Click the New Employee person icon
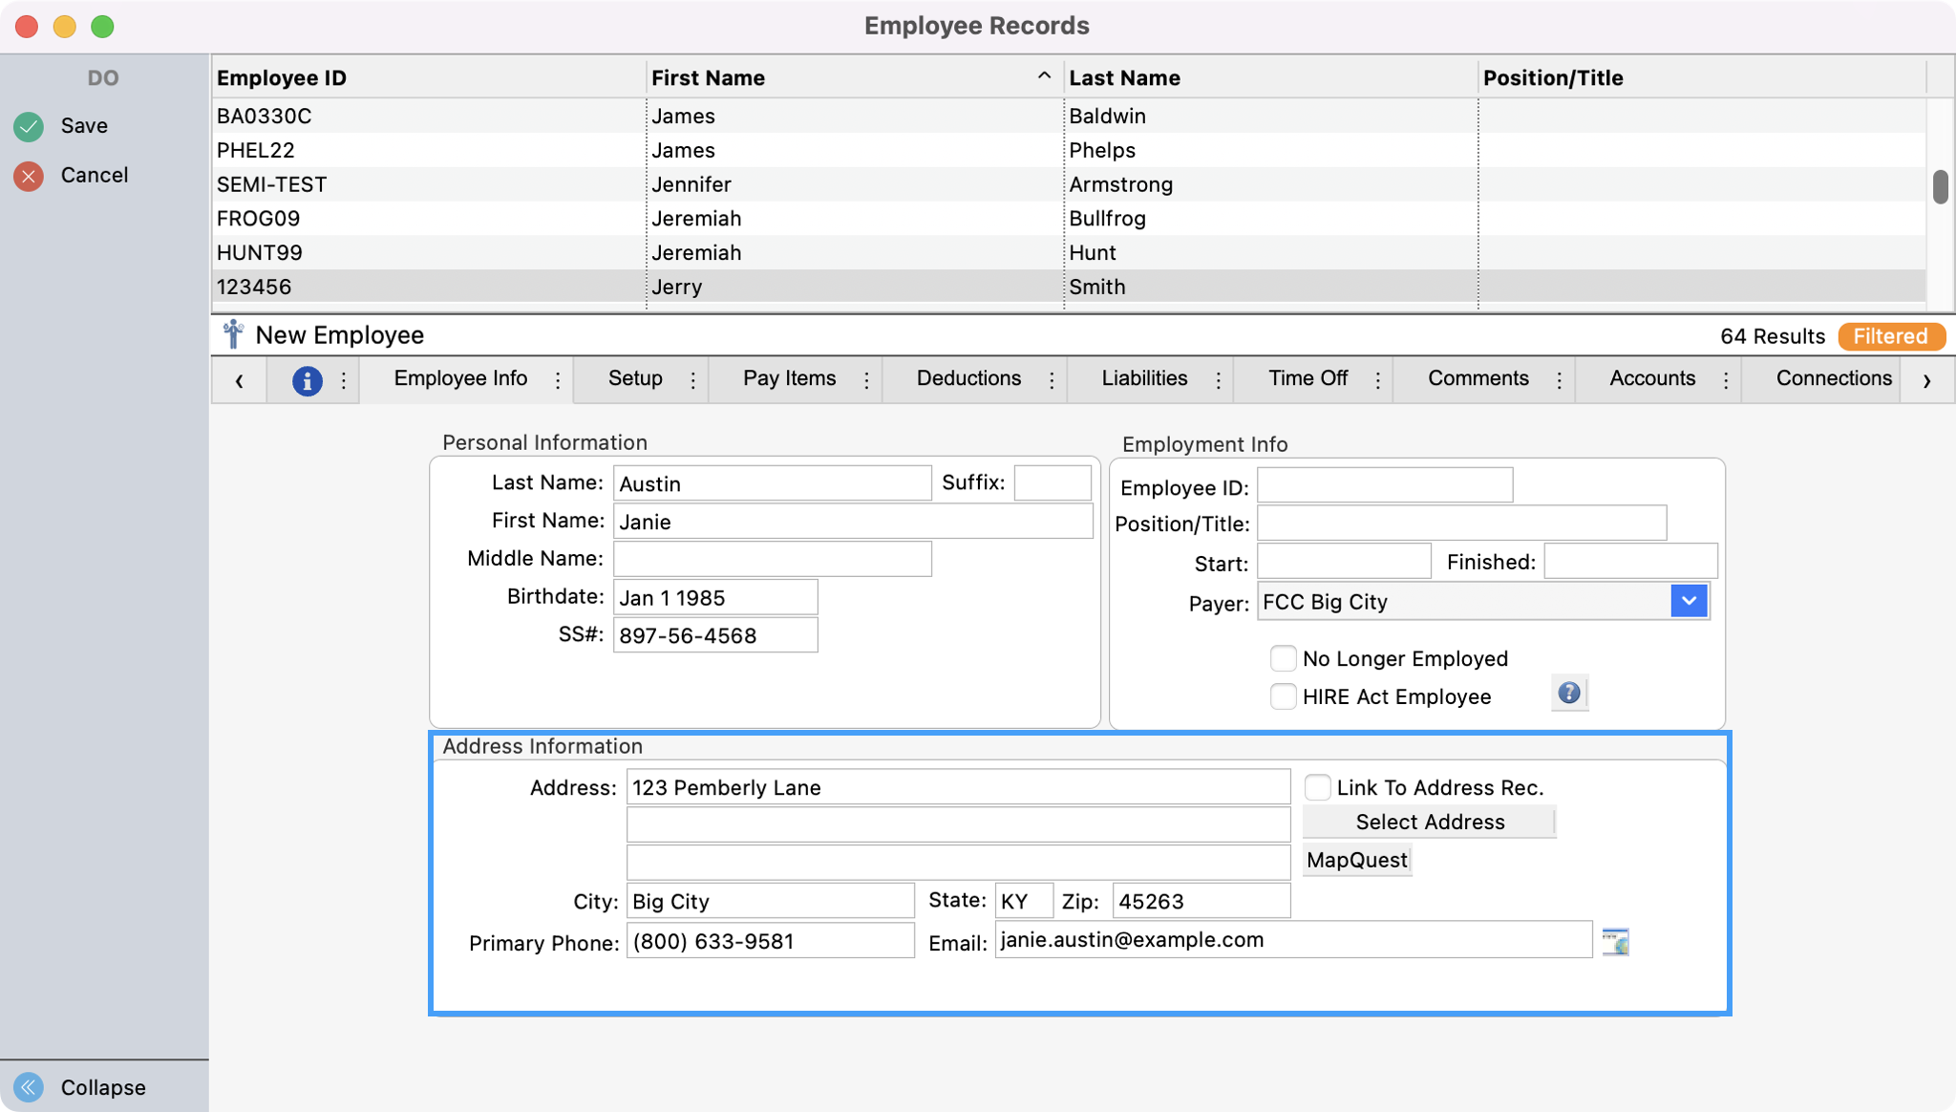1956x1112 pixels. click(x=233, y=335)
